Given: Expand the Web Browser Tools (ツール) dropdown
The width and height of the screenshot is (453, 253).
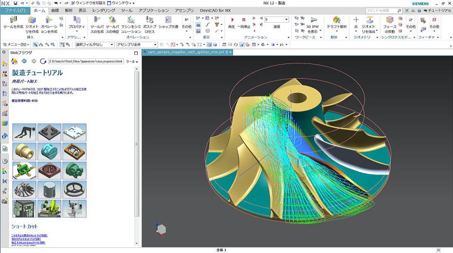Looking at the screenshot, I should point(132,62).
